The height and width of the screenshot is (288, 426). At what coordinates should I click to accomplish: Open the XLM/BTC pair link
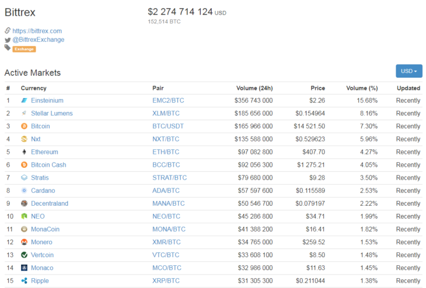click(166, 113)
